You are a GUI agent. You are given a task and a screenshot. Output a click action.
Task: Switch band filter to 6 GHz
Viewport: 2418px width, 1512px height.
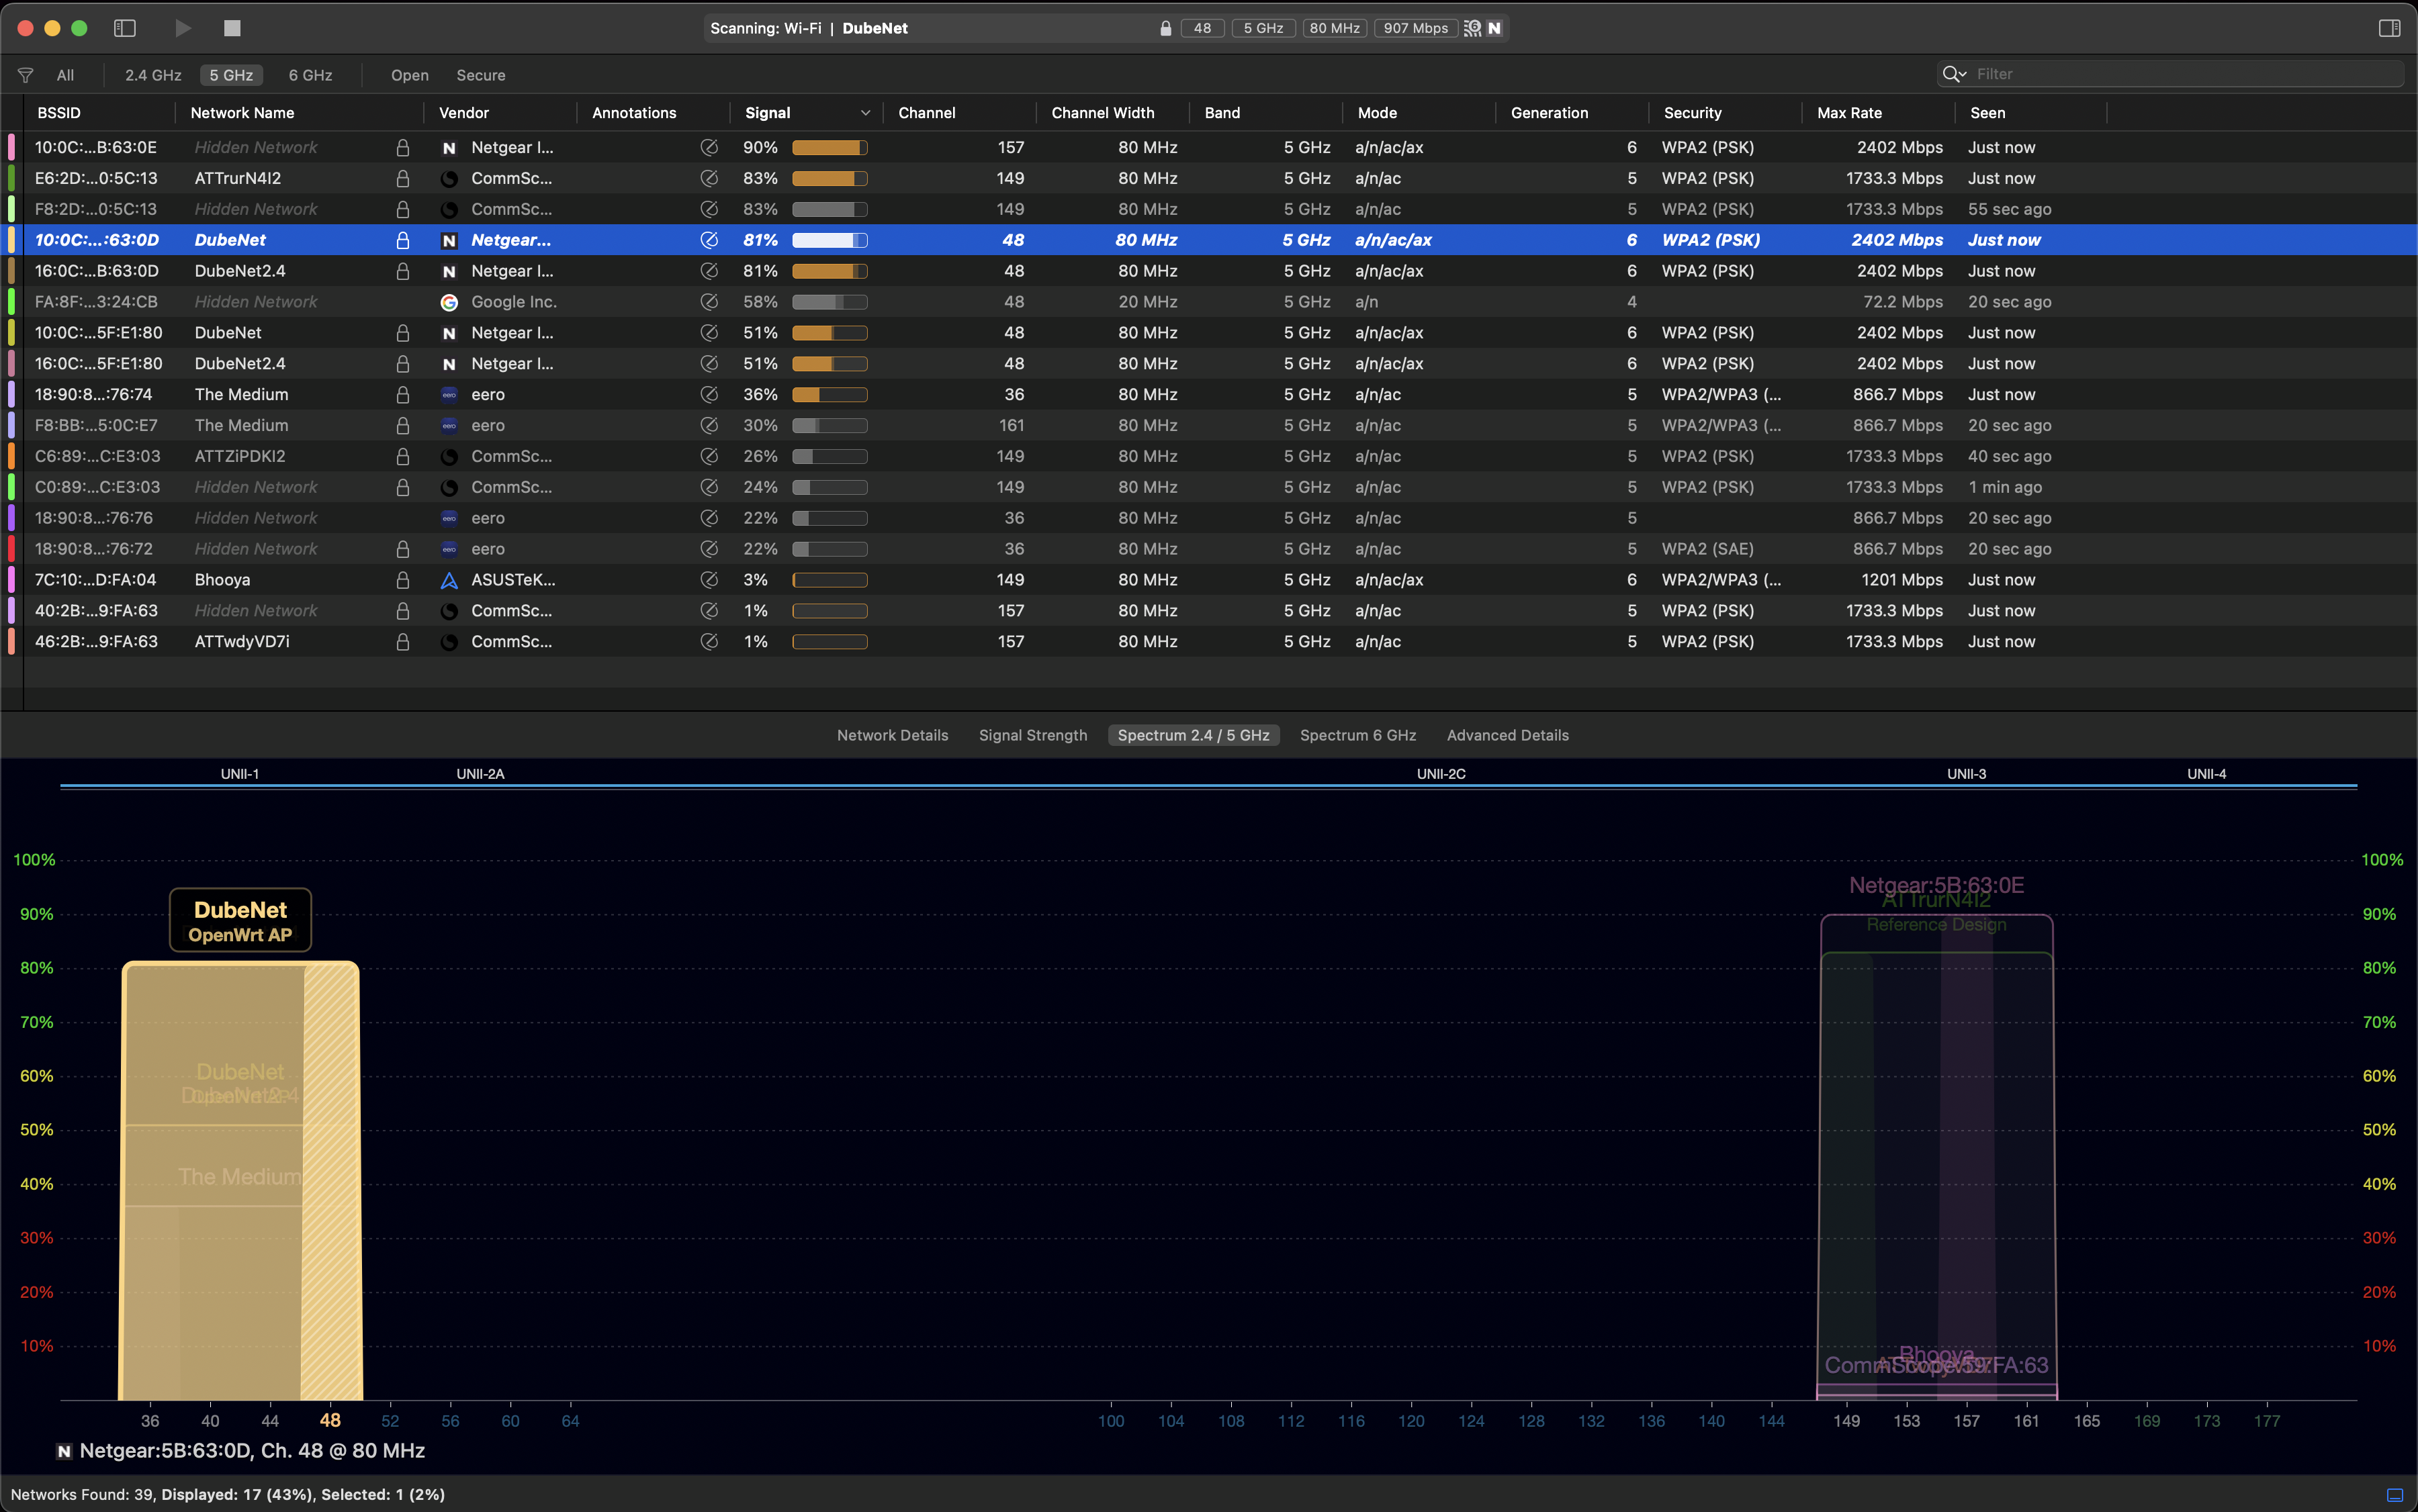click(x=309, y=74)
